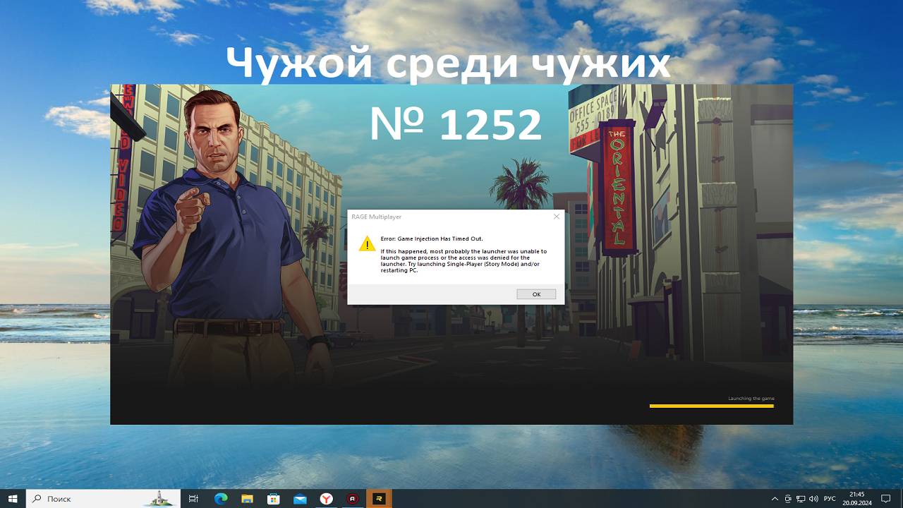Open network status from the tray

pos(801,499)
